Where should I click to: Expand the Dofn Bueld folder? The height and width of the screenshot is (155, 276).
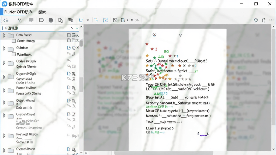click(4, 35)
